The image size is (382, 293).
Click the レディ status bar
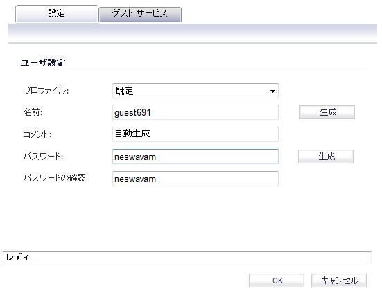click(187, 257)
